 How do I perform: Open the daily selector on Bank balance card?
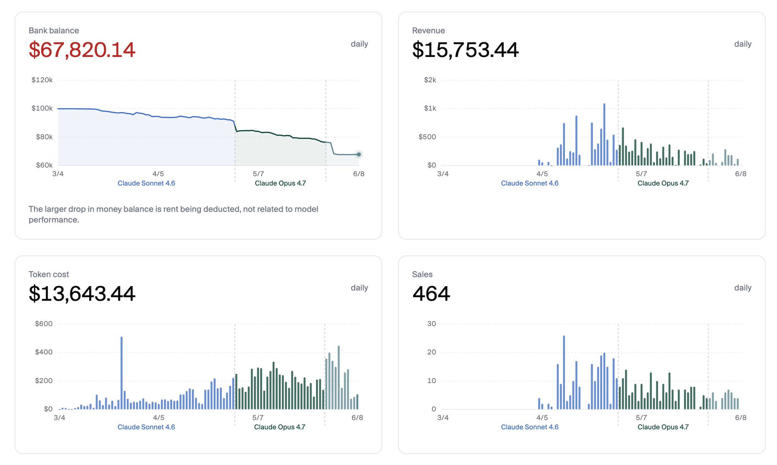coord(359,44)
